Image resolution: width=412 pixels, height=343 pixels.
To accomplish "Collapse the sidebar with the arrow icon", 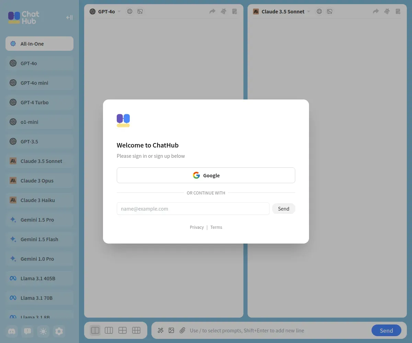I will (69, 17).
